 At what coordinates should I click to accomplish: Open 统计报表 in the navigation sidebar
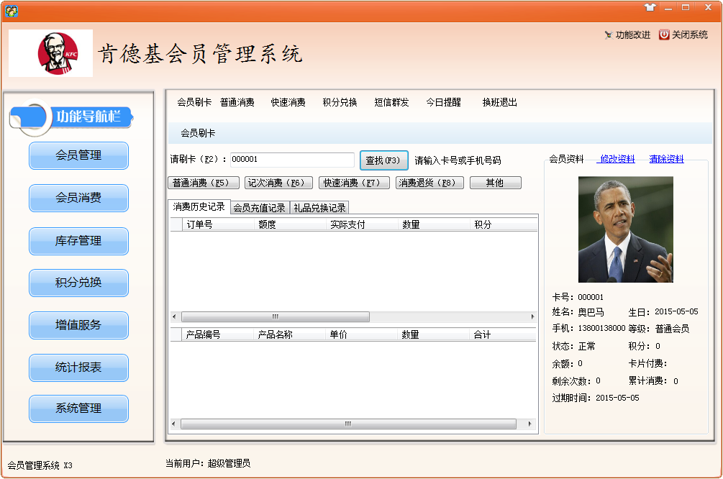tap(78, 368)
